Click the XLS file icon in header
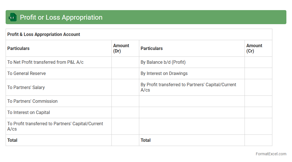Image resolution: width=292 pixels, height=162 pixels. [13, 17]
